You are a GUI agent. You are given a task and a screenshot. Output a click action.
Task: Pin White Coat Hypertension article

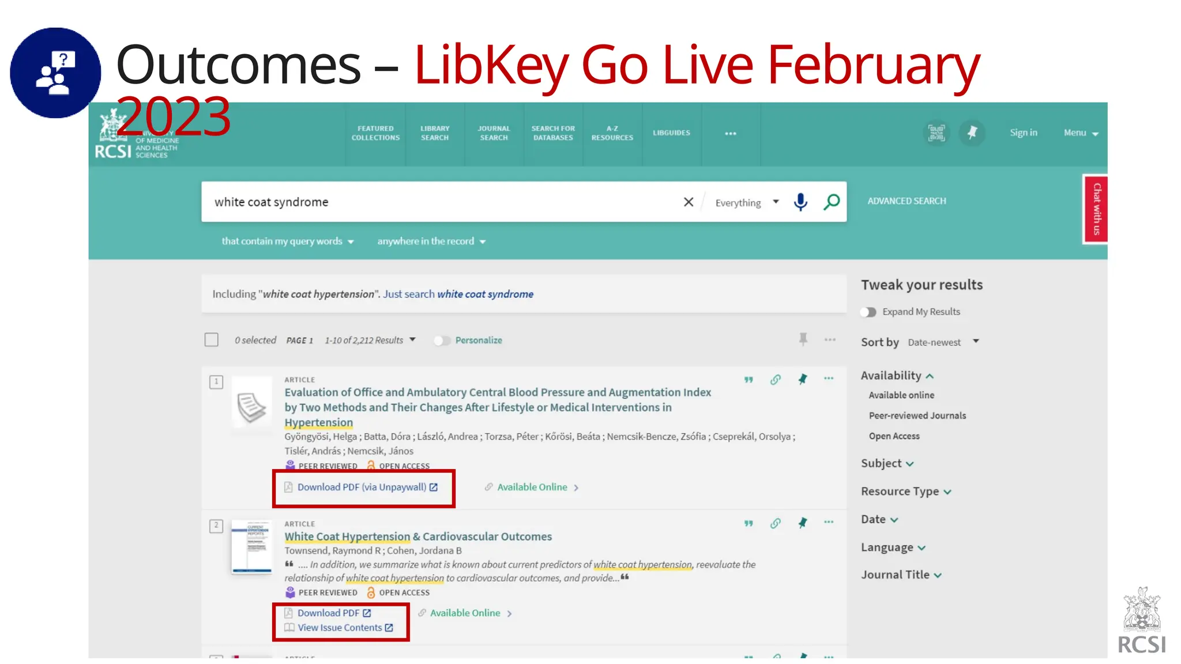pyautogui.click(x=802, y=523)
